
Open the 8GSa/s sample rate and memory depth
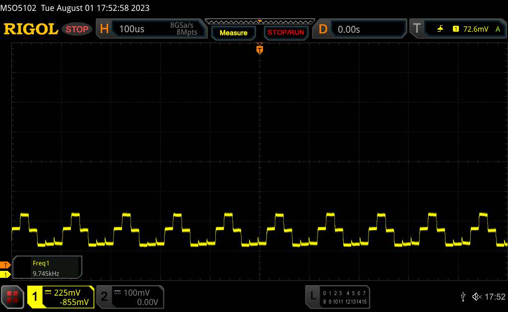click(184, 29)
